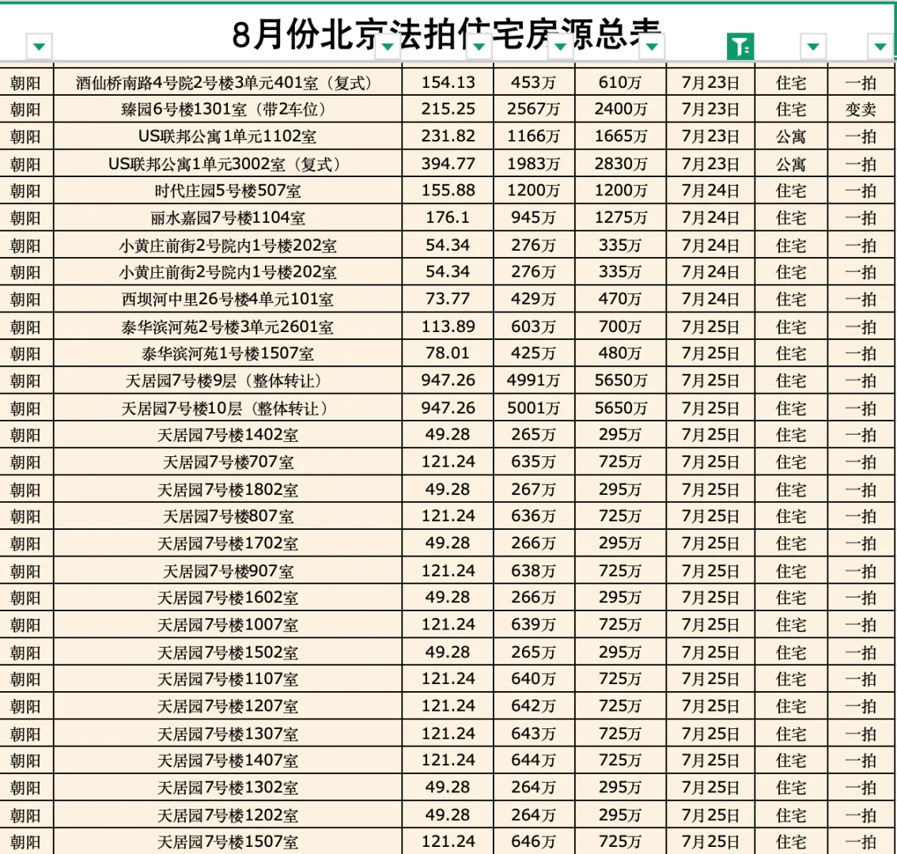Screen dimensions: 897x854
Task: Select cell 酒仙桥南路4号院2号楼3单元401室（复式）
Action: [228, 83]
